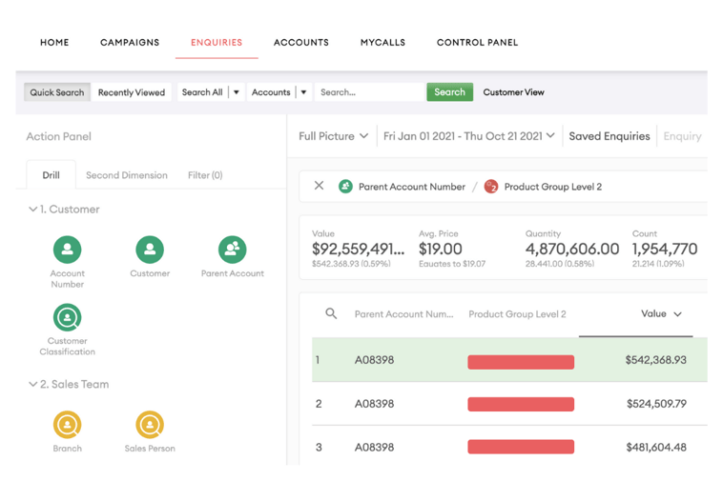Collapse the 1. Customer section
This screenshot has height=481, width=723.
(x=33, y=210)
